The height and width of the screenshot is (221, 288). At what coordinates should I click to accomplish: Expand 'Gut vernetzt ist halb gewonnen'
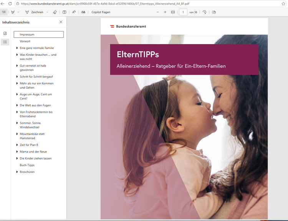17,66
